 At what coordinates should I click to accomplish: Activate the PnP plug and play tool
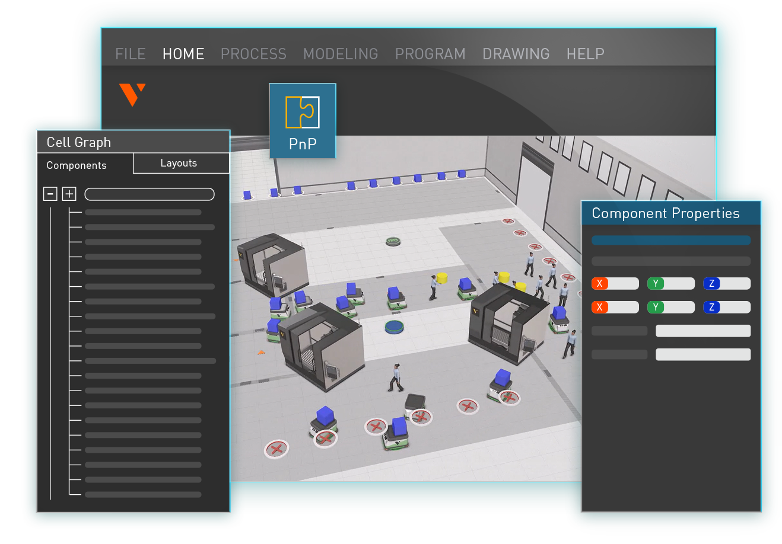point(303,121)
